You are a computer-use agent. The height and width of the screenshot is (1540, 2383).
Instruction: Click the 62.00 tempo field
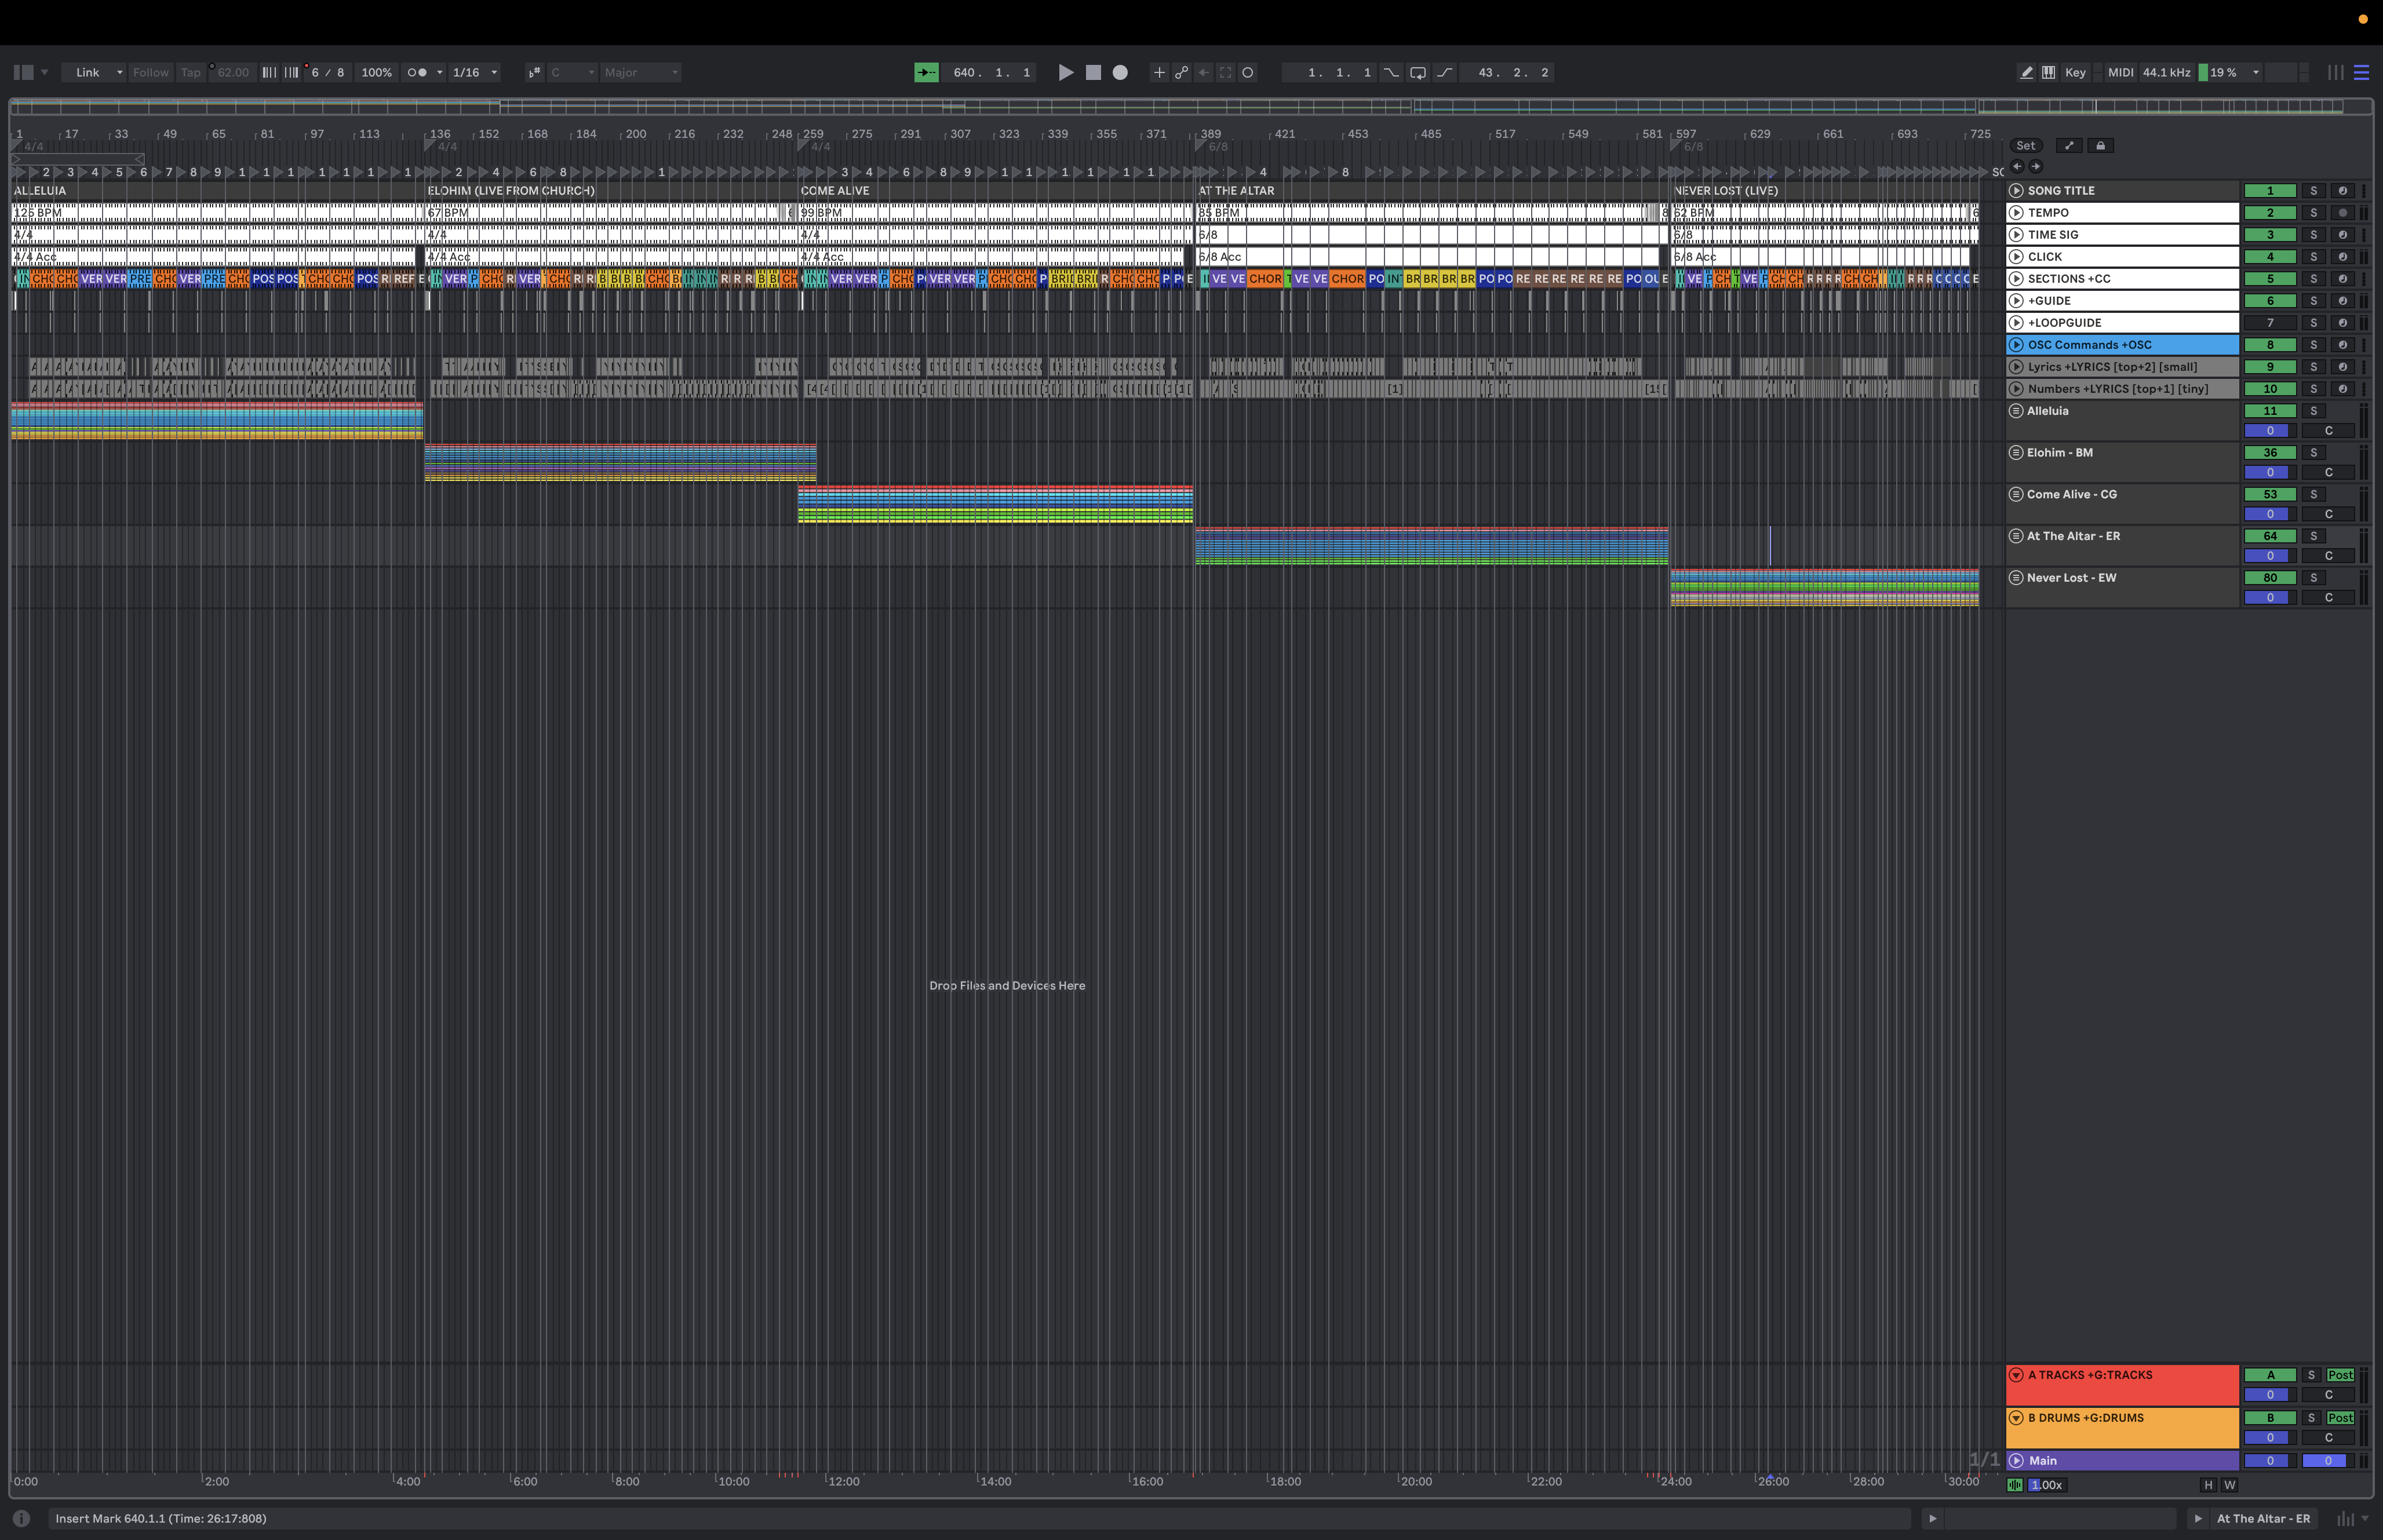232,72
